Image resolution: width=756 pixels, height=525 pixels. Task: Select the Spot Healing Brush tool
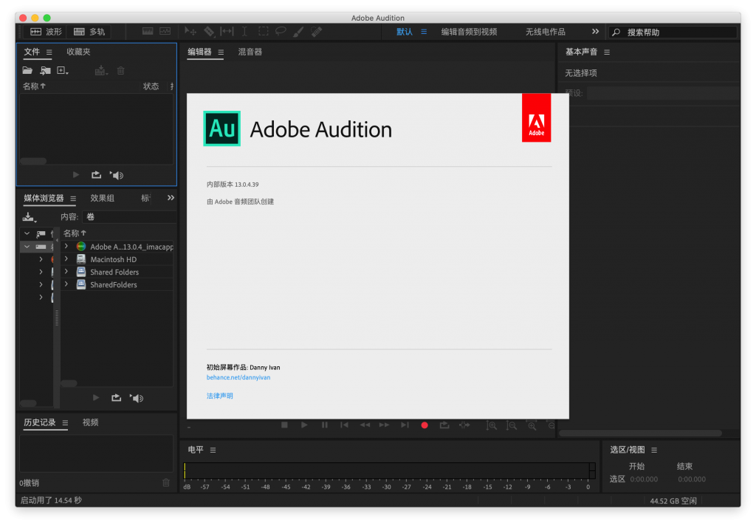tap(316, 32)
